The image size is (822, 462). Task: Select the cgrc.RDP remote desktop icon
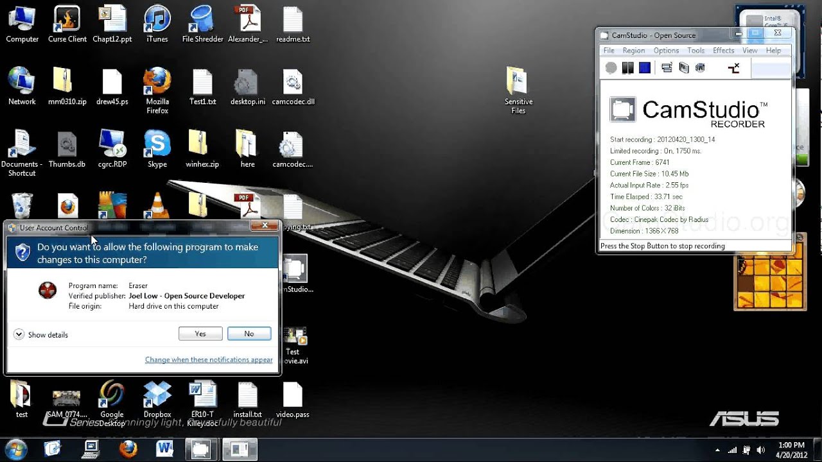pyautogui.click(x=112, y=149)
